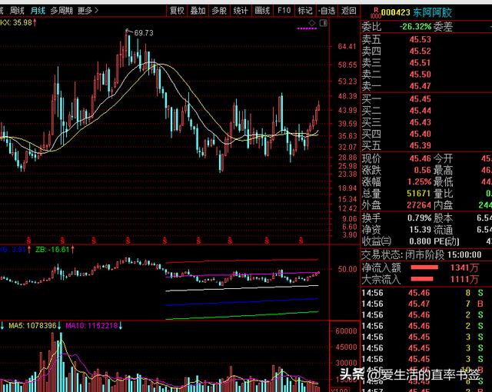Viewport: 492px width, 392px height.
Task: Toggle the 画线 drawing tool
Action: click(262, 11)
